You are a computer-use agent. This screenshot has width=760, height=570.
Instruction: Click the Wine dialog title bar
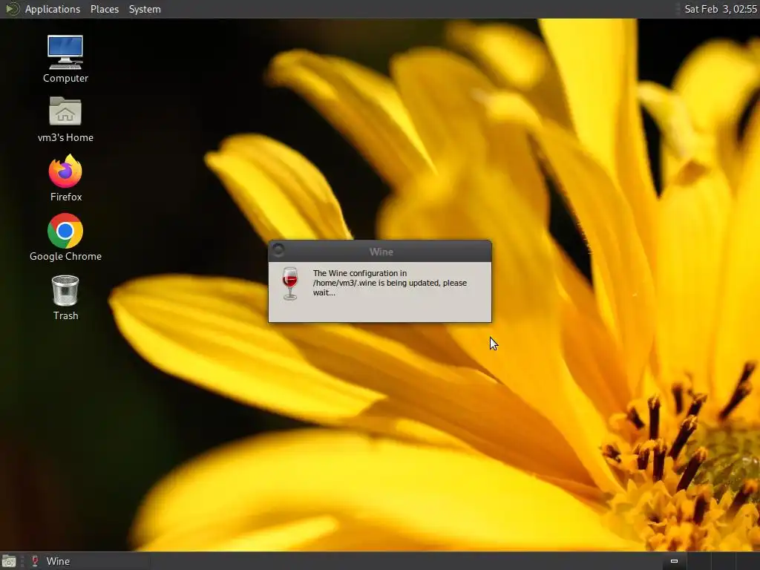pyautogui.click(x=381, y=252)
